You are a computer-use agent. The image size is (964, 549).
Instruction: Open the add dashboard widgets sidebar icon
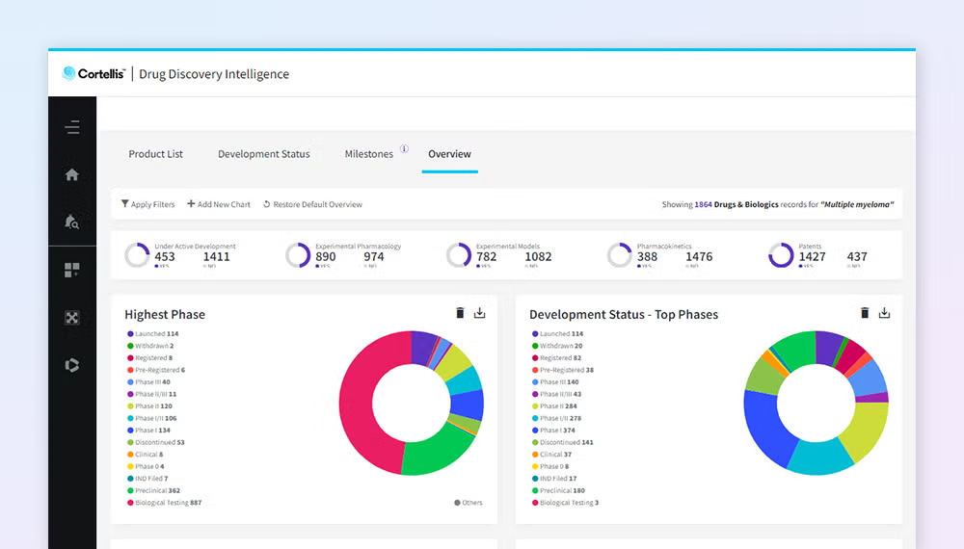point(72,271)
